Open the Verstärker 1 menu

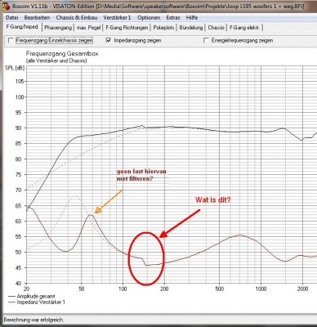(x=117, y=18)
